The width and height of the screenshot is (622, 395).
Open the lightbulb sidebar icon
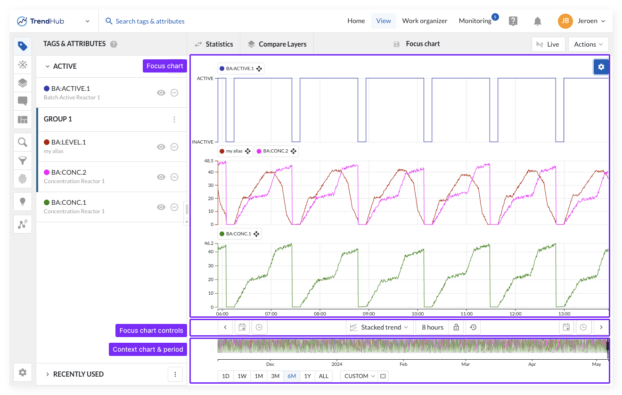(22, 202)
